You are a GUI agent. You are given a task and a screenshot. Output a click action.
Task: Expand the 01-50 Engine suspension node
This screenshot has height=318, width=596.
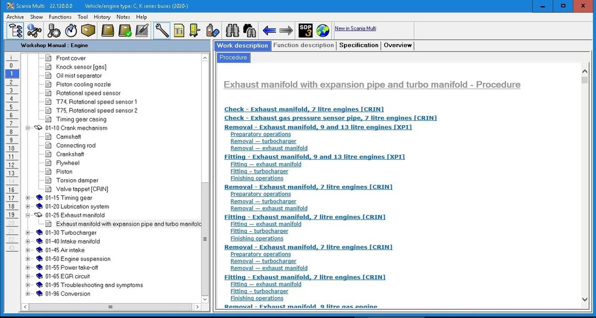[x=28, y=258]
